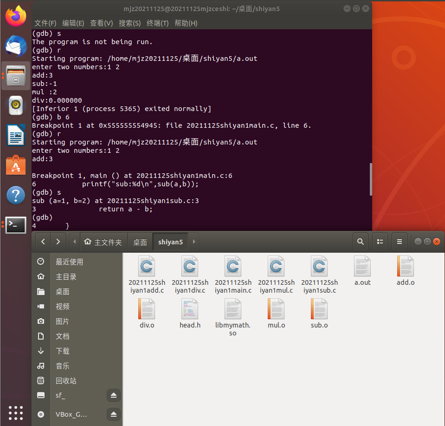Viewport: 445px width, 426px height.
Task: Eject the VBox_G... disc
Action: (x=114, y=414)
